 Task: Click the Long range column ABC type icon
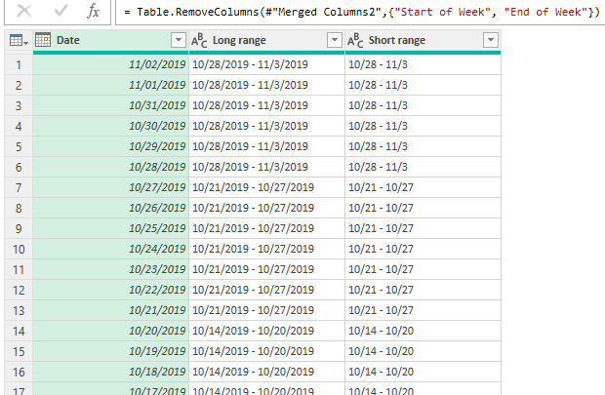pos(199,40)
